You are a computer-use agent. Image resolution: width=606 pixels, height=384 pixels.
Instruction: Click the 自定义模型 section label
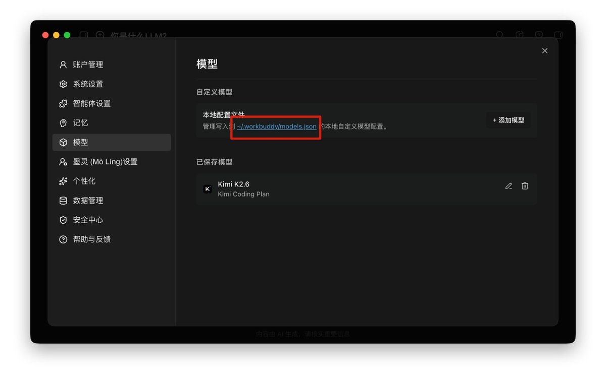pos(215,92)
